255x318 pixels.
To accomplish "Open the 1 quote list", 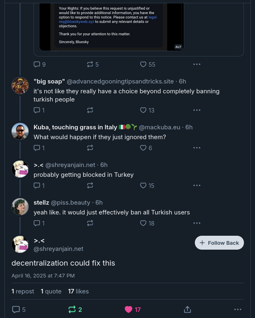I will pyautogui.click(x=51, y=291).
